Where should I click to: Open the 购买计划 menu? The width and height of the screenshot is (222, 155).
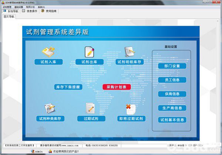(x=30, y=7)
